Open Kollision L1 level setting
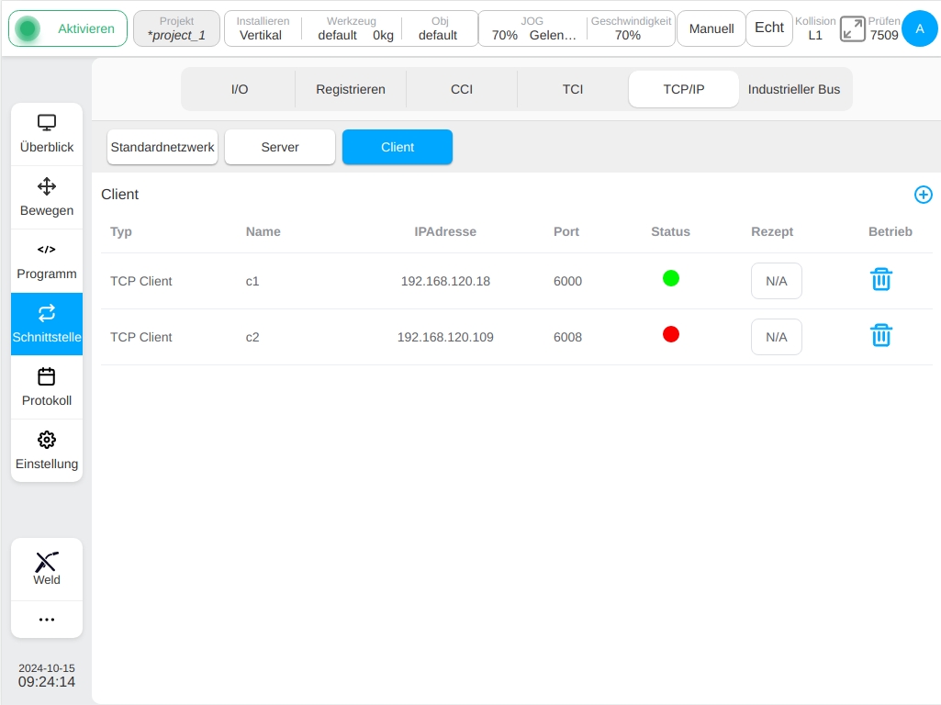Image resolution: width=941 pixels, height=705 pixels. click(815, 28)
